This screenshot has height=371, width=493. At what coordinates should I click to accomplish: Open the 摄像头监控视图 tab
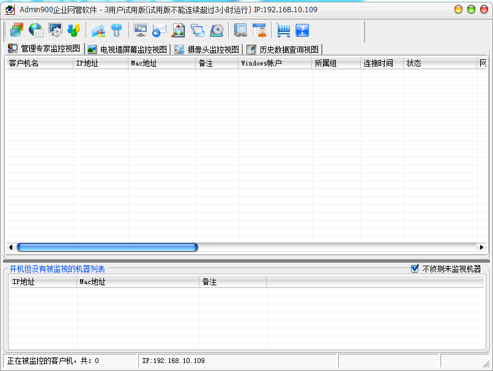click(207, 50)
